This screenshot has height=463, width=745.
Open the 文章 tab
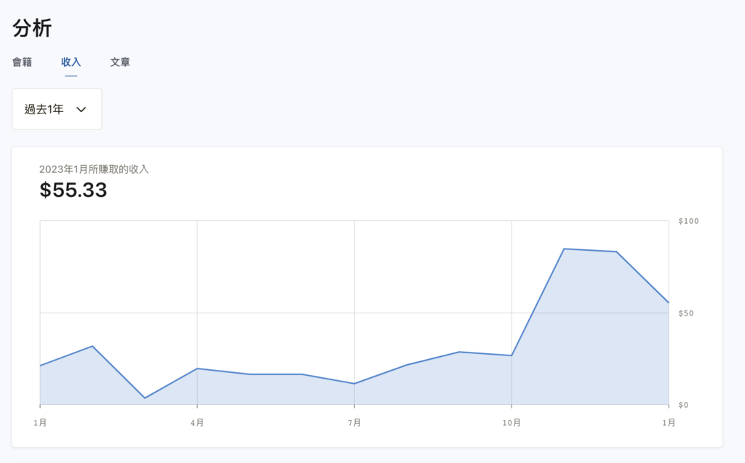point(120,63)
